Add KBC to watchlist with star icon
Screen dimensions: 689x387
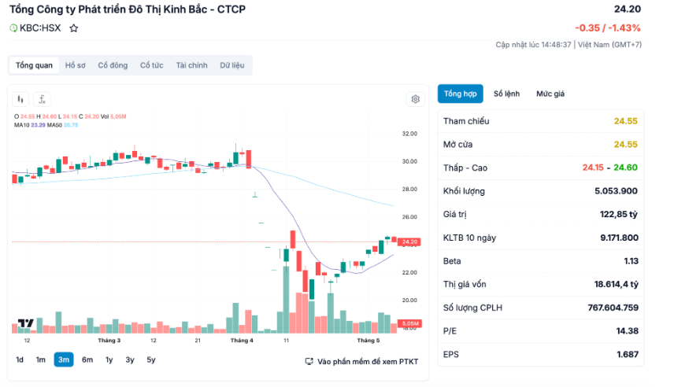pos(74,28)
